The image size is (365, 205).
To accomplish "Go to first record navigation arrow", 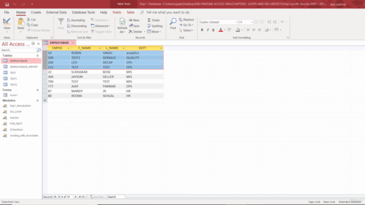I will click(x=55, y=197).
